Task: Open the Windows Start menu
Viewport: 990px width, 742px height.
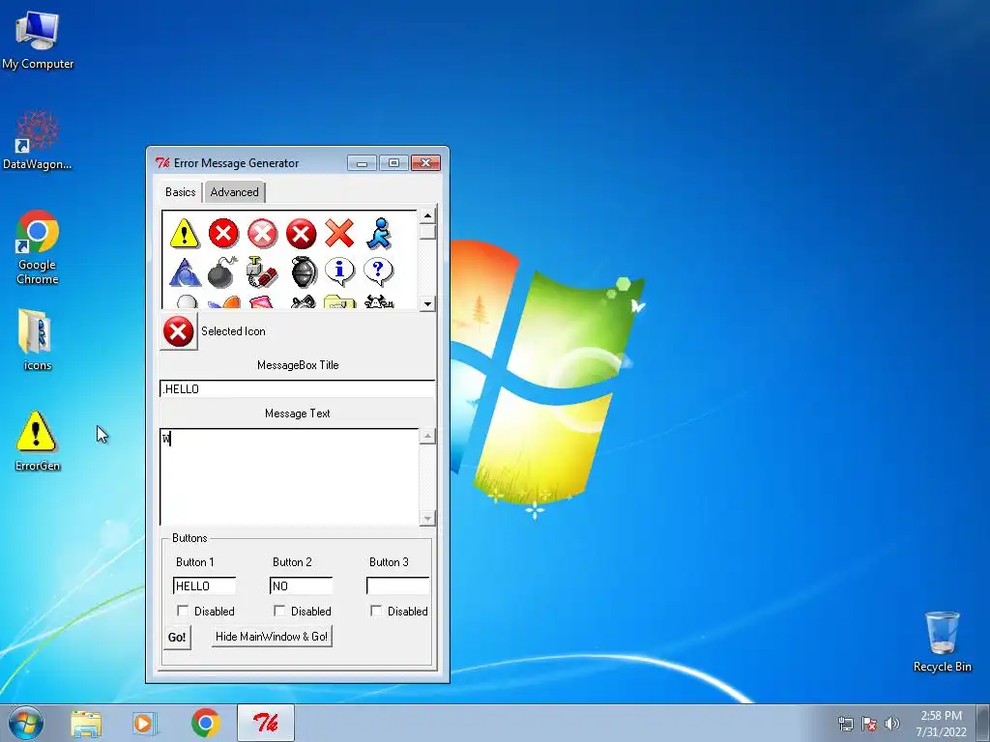Action: pos(26,723)
